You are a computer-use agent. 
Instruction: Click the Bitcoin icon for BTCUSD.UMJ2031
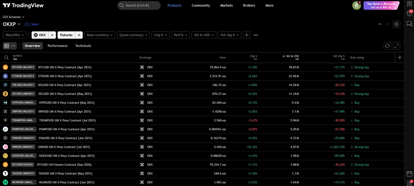pos(5,67)
